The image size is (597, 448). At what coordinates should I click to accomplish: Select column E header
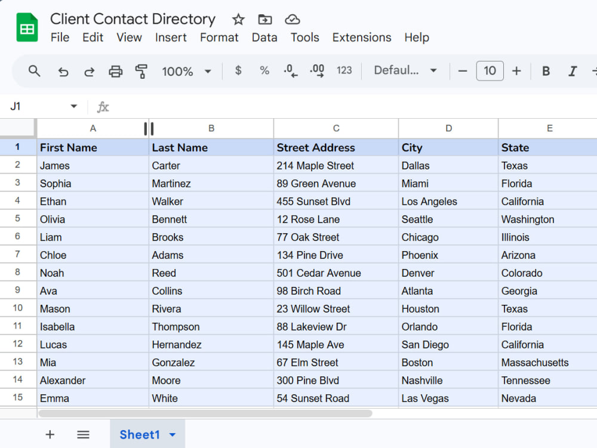coord(549,128)
